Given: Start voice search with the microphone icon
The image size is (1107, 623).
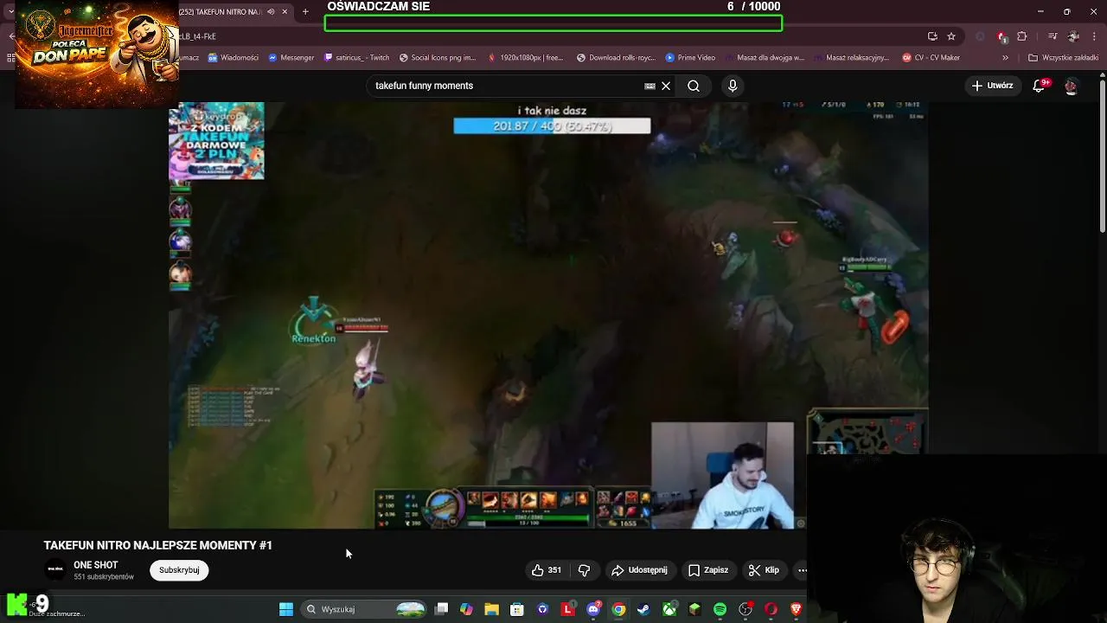Looking at the screenshot, I should [x=733, y=86].
